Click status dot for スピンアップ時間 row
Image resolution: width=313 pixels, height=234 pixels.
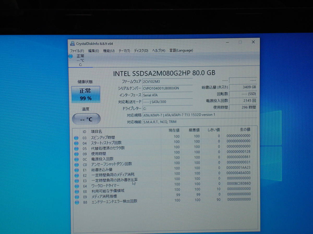pyautogui.click(x=76, y=138)
